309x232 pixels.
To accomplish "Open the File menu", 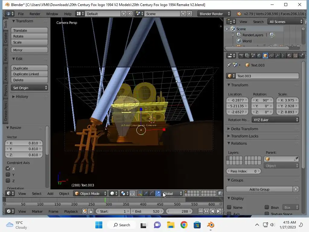I will coord(21,14).
